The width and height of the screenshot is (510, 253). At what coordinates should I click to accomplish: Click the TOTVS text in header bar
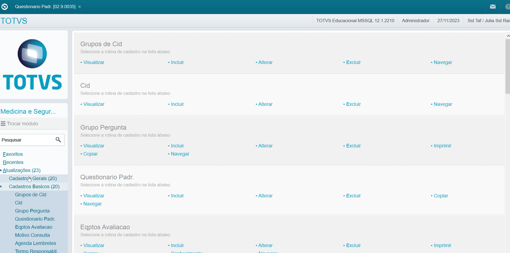[14, 21]
